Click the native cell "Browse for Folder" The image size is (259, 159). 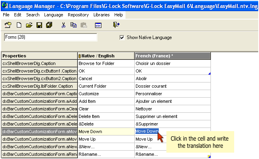(106, 64)
